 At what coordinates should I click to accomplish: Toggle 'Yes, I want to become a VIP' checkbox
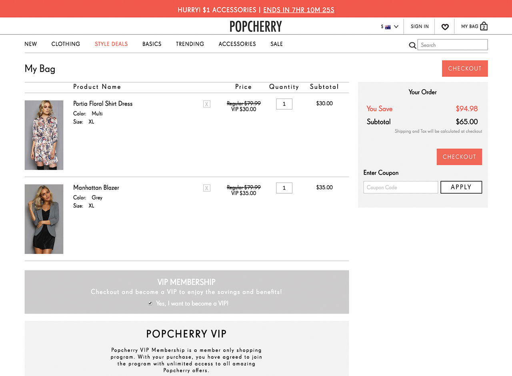[150, 304]
